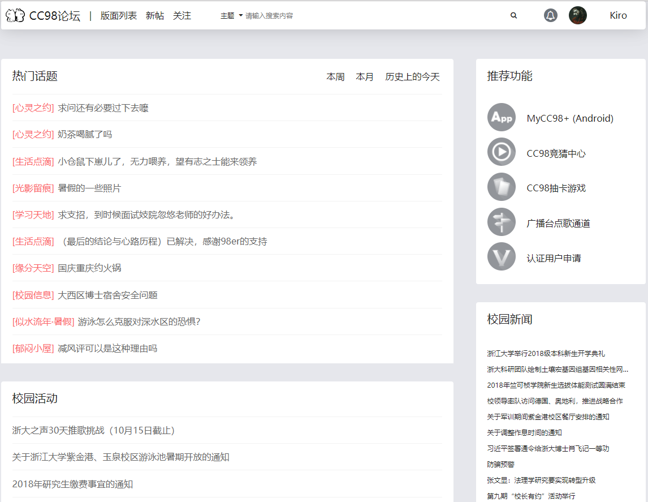Image resolution: width=648 pixels, height=502 pixels.
Task: Switch hot topics to 本周
Action: [x=335, y=77]
